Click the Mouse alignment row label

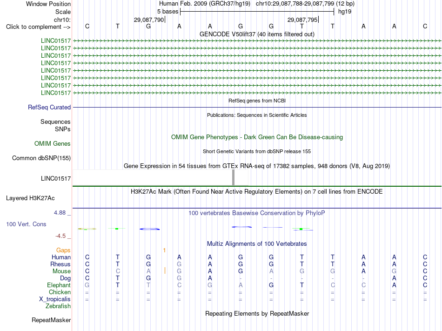point(61,271)
